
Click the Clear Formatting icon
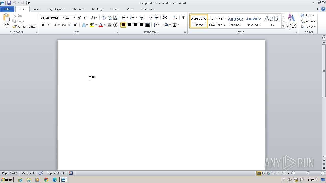[x=103, y=18]
